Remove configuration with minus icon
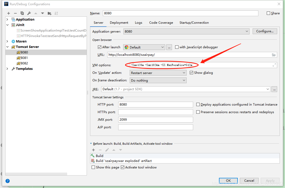The image size is (285, 188). tap(15, 13)
